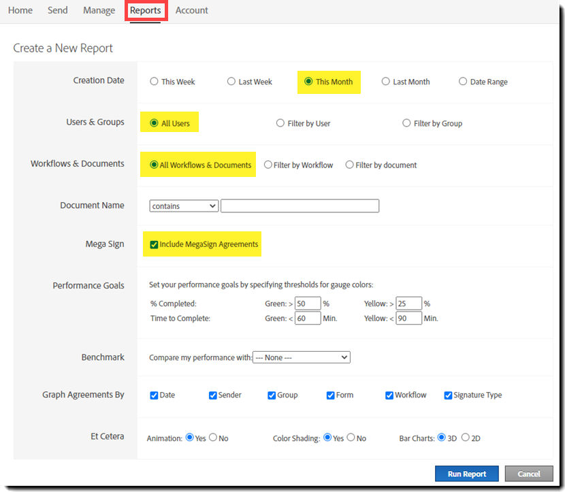Click the Run Report button
Image resolution: width=565 pixels, height=492 pixels.
click(x=466, y=474)
